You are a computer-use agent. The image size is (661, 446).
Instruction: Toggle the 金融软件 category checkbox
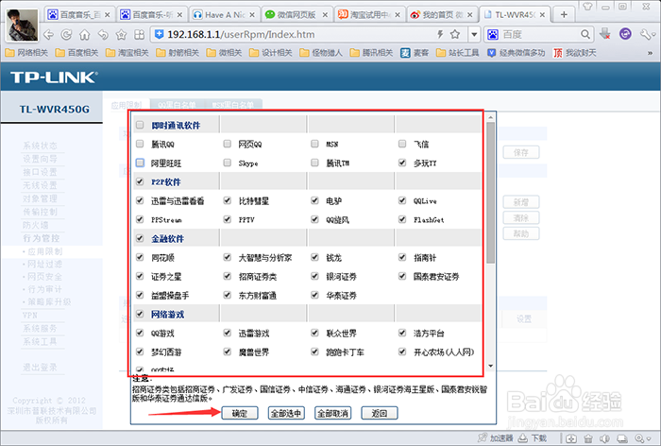click(x=140, y=238)
